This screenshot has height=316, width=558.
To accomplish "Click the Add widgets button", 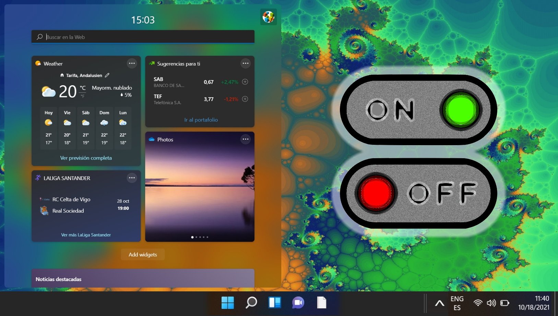I will coord(142,254).
